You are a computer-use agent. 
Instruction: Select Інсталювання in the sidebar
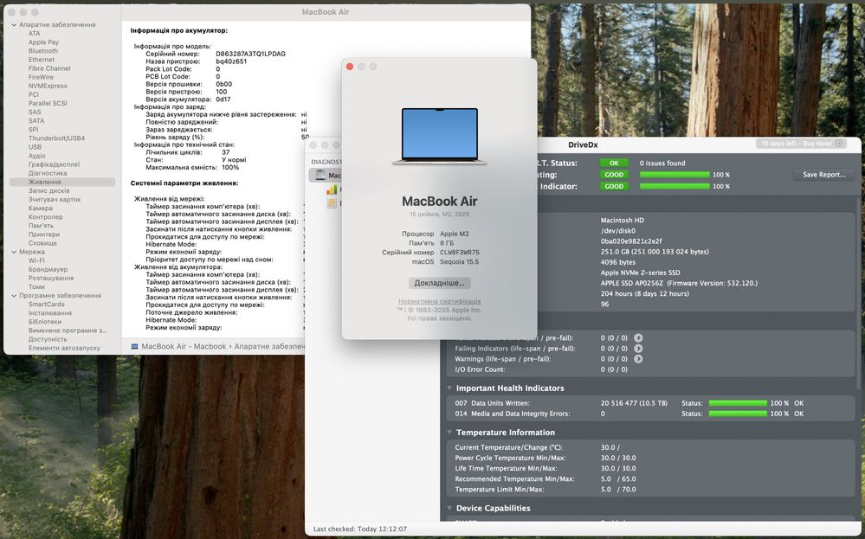tap(49, 313)
